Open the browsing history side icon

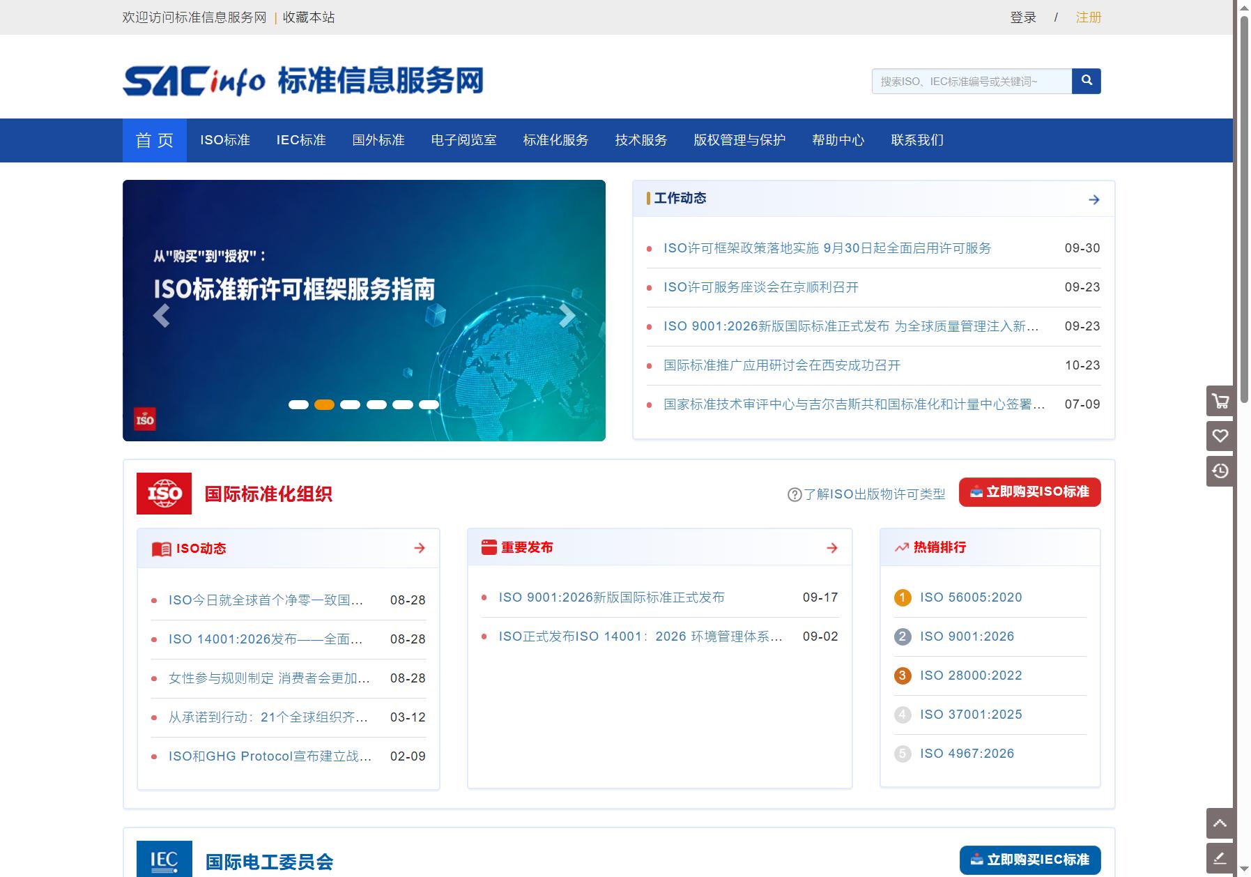(x=1220, y=471)
